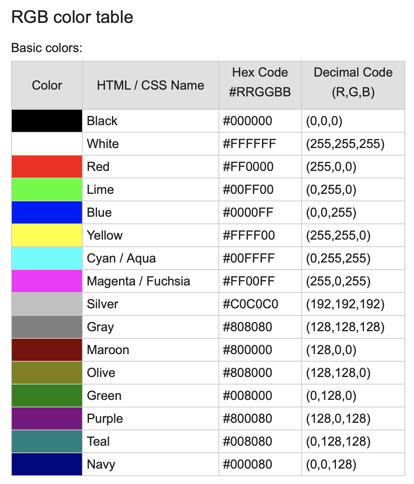Select the Yellow color swatch
Image resolution: width=414 pixels, height=484 pixels.
click(47, 235)
